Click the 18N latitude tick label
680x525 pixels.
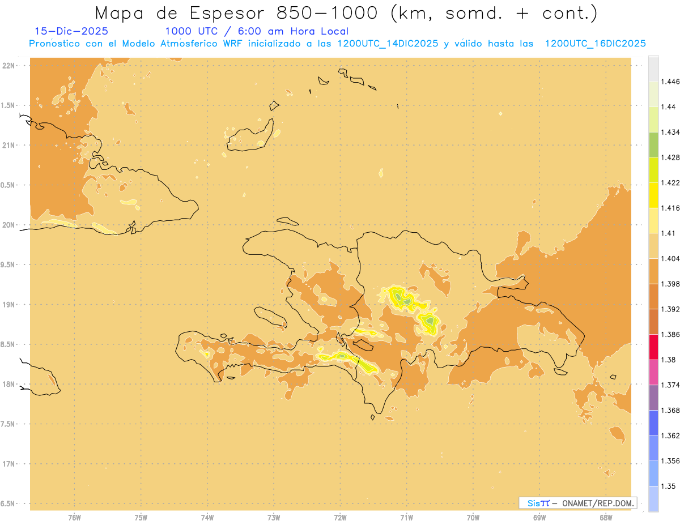(8, 384)
